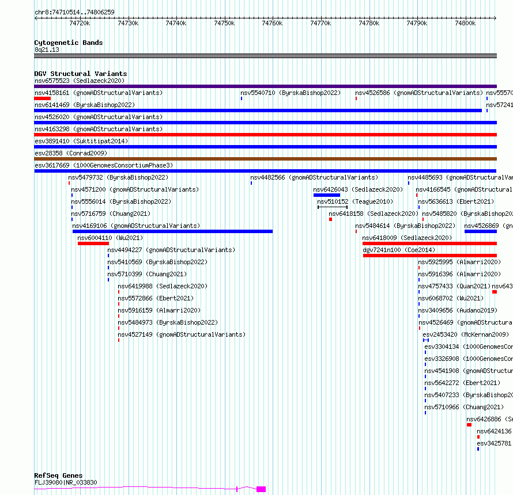Viewport: 513px width, 495px height.
Task: Open nsv4485693 variant label
Action: tap(461, 177)
